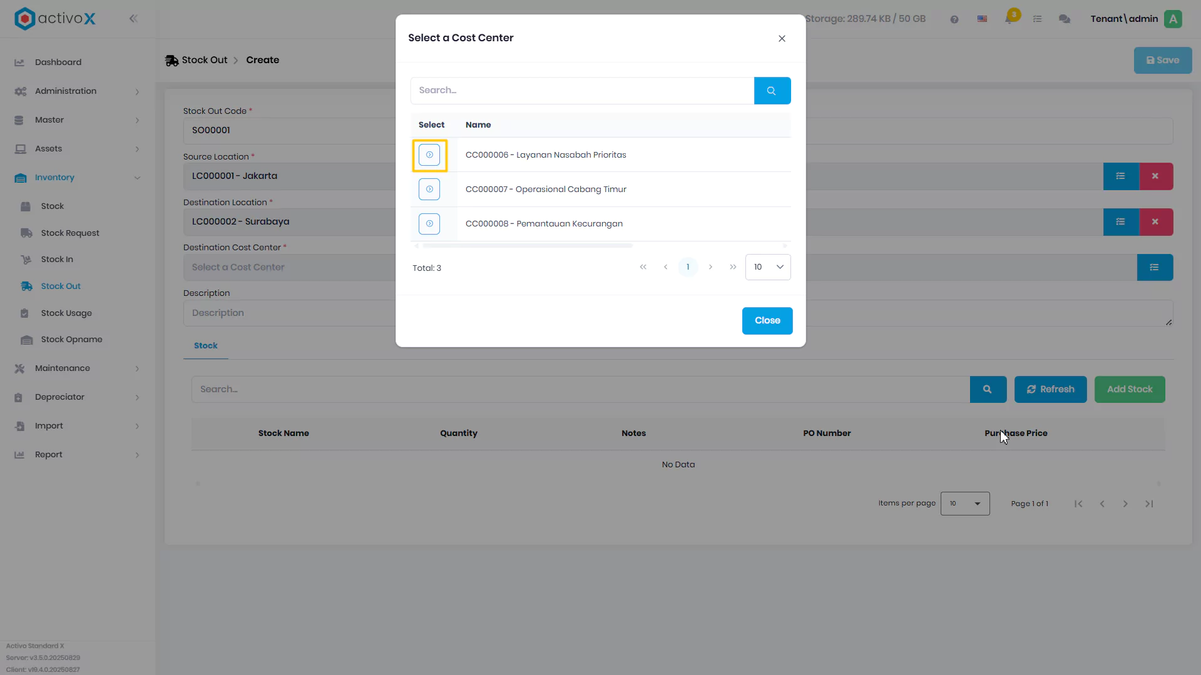Open the help question mark icon
Image resolution: width=1201 pixels, height=675 pixels.
954,19
